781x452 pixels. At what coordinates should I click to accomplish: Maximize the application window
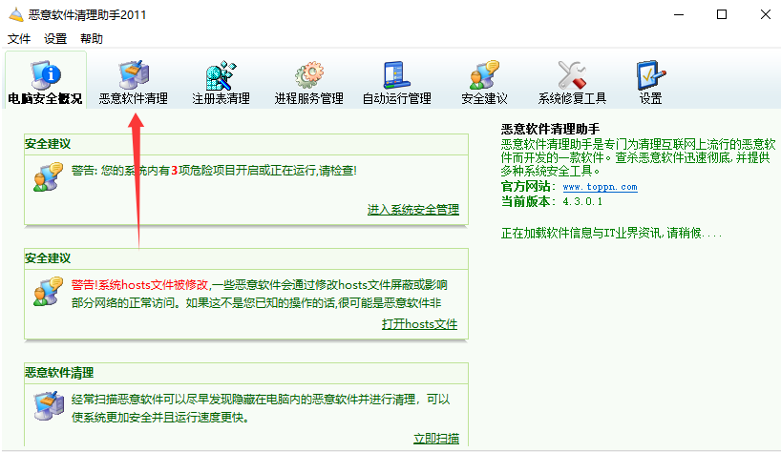[722, 15]
